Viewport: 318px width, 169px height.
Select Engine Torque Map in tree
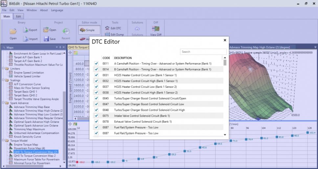[26, 144]
